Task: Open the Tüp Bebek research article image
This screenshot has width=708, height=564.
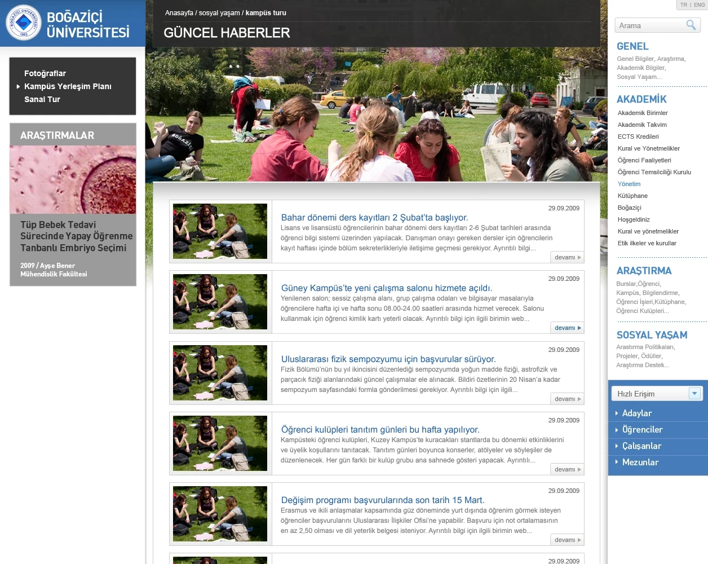Action: tap(73, 180)
